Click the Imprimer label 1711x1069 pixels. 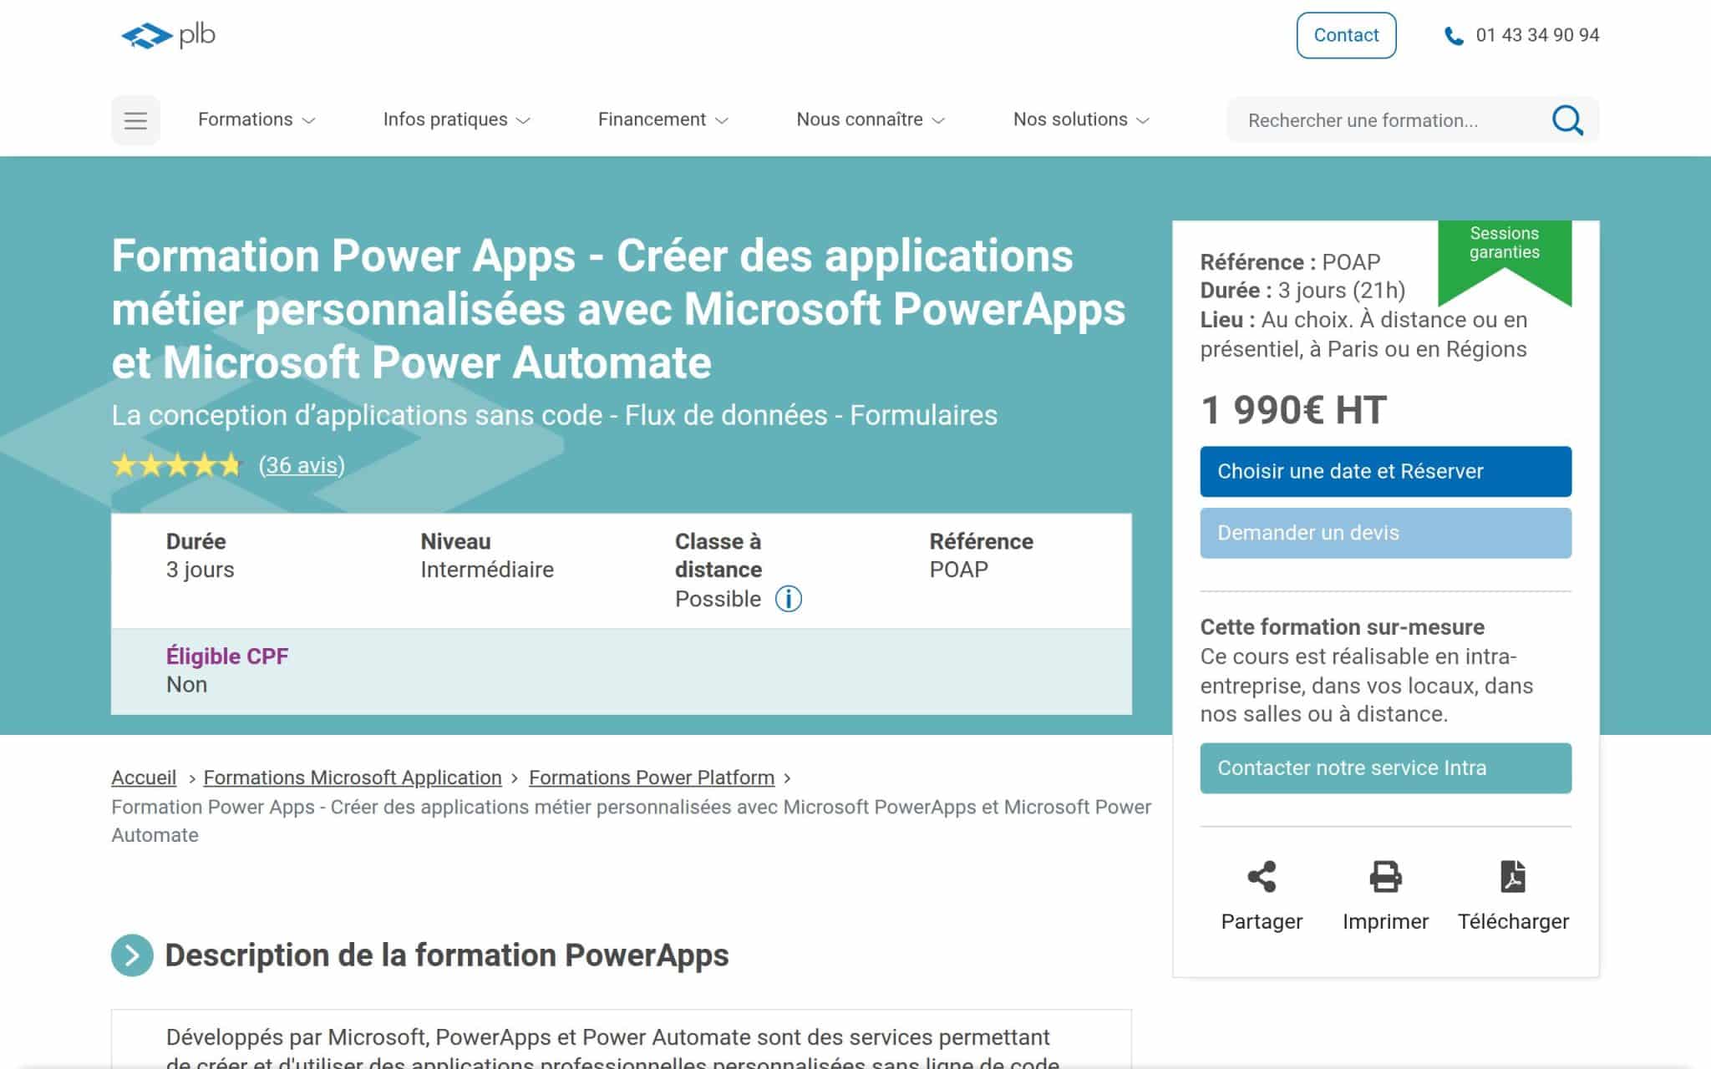point(1385,921)
